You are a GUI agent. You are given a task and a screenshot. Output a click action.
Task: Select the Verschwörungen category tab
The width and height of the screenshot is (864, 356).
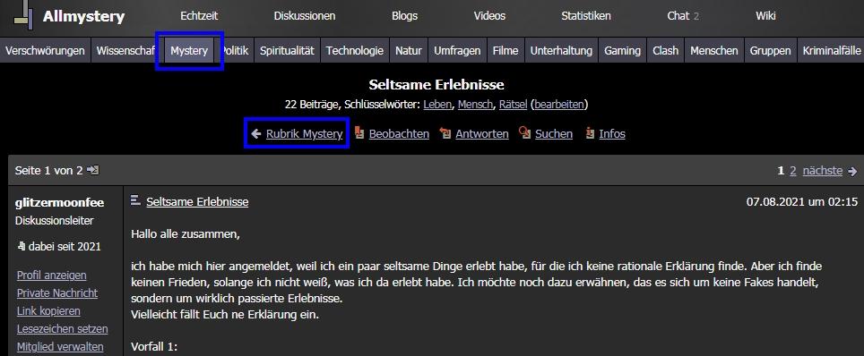[45, 51]
